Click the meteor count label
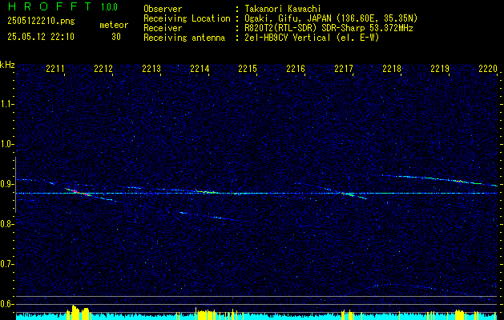Screen dimensions: 504x320 click(x=114, y=25)
